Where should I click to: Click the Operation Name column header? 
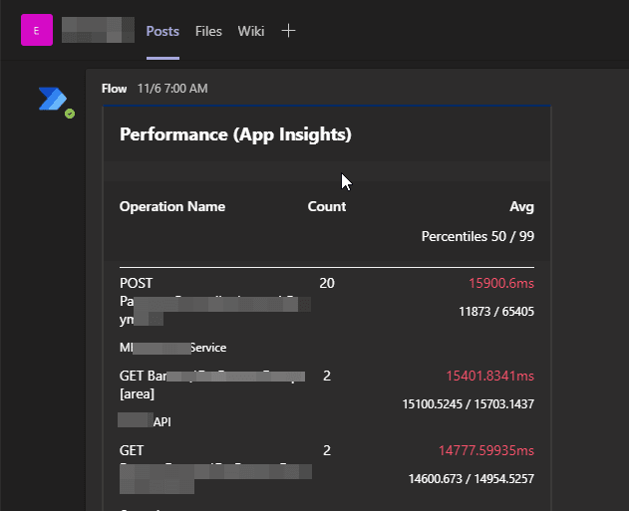click(x=172, y=207)
